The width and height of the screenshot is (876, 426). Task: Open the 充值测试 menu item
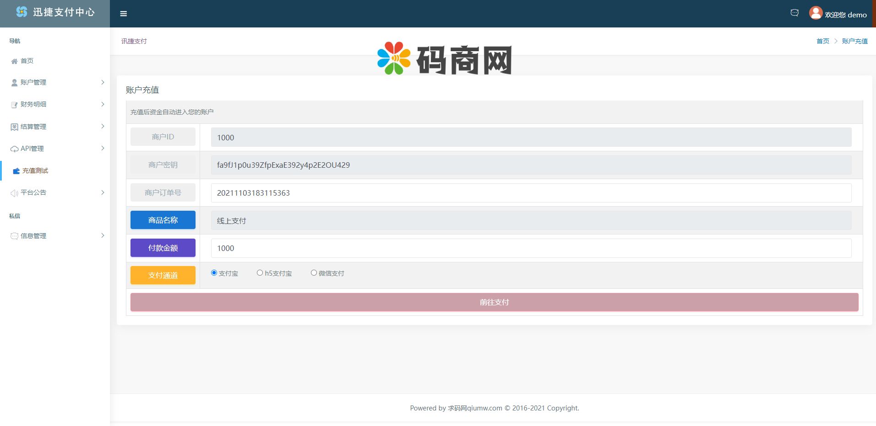(x=35, y=170)
